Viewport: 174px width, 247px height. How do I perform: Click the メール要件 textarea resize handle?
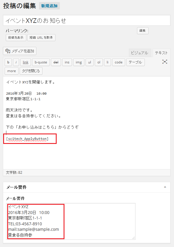134,238
